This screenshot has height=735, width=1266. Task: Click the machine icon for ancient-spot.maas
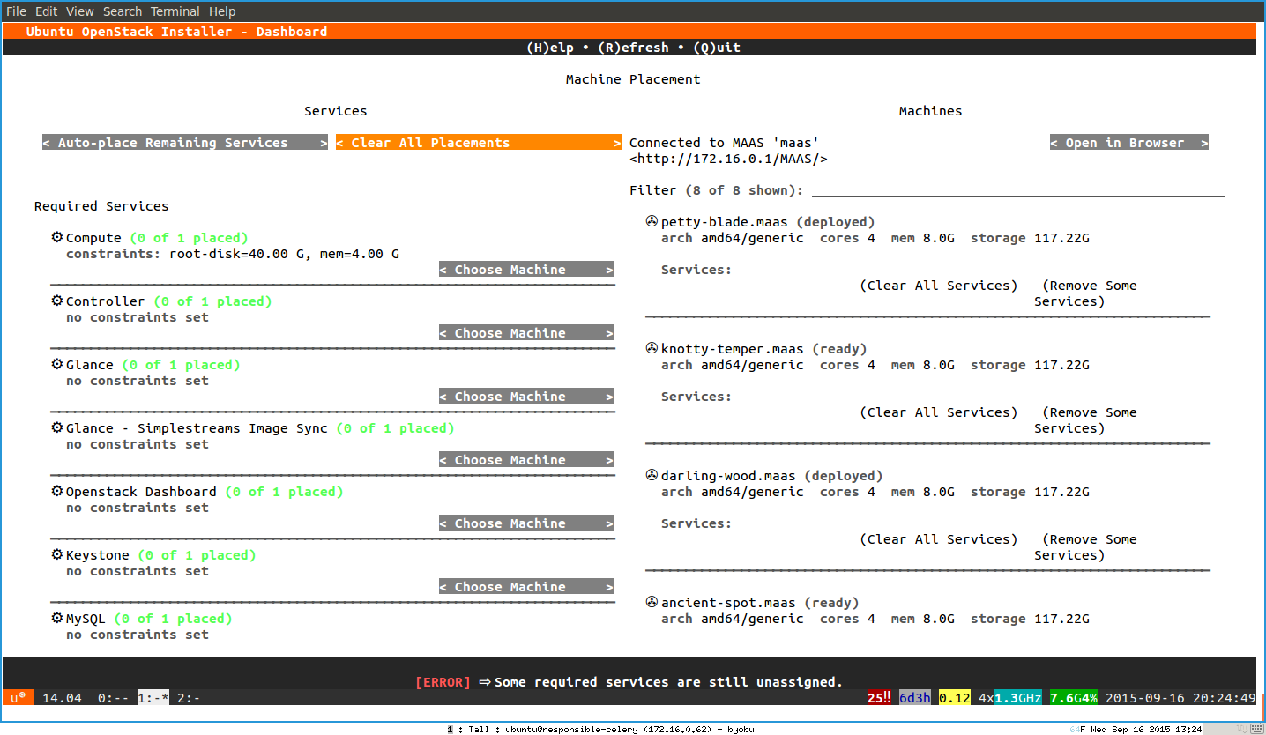(652, 603)
